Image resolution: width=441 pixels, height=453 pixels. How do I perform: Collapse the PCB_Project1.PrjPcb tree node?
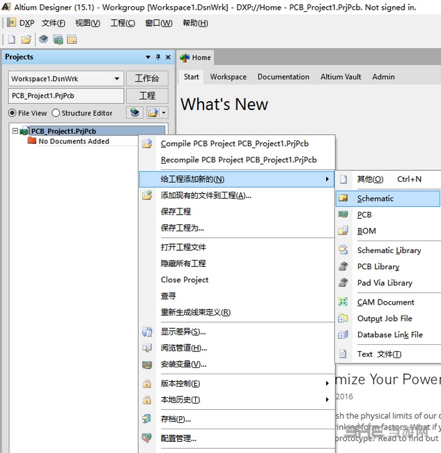point(15,131)
